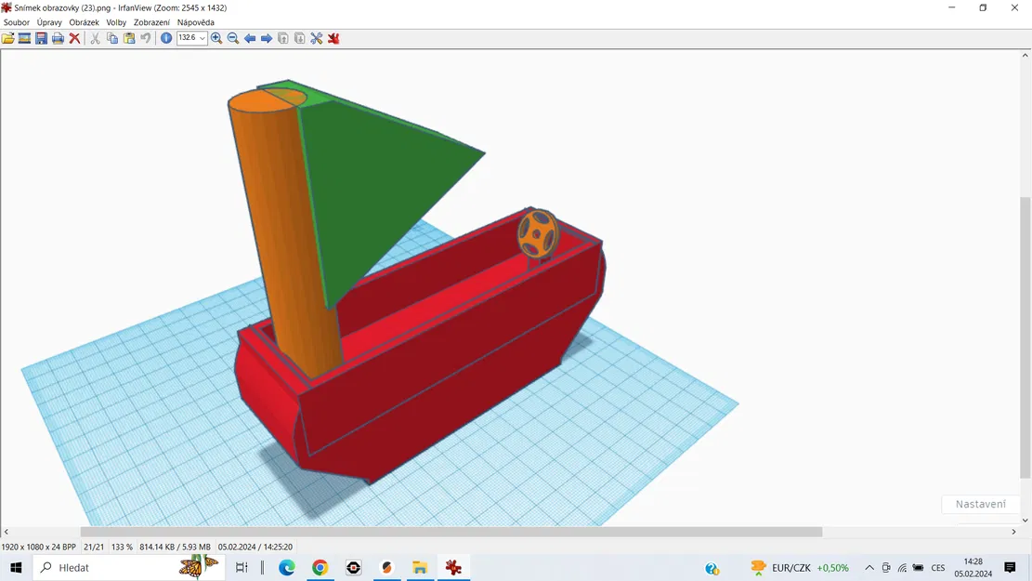Open a new file in IrfanView
The height and width of the screenshot is (581, 1032).
[8, 38]
